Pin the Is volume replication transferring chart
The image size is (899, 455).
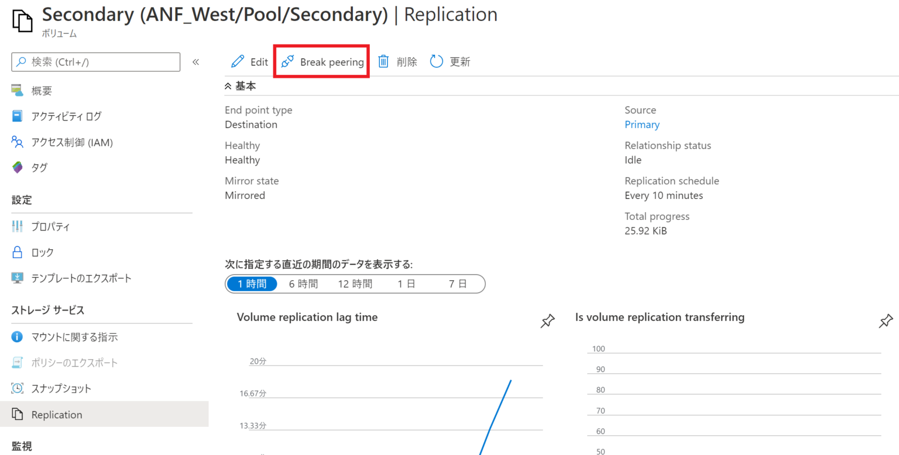tap(886, 320)
